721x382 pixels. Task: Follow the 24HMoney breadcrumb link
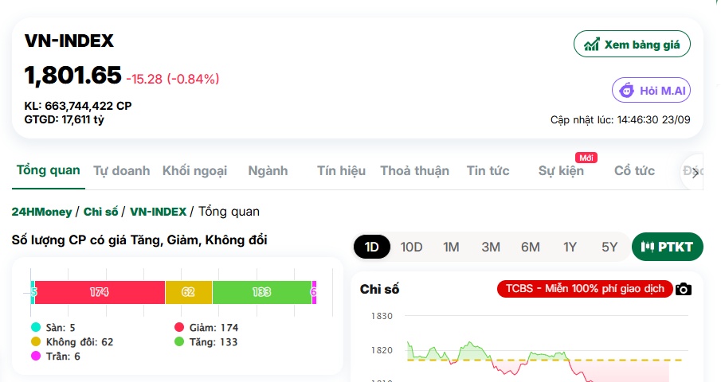[x=42, y=212]
